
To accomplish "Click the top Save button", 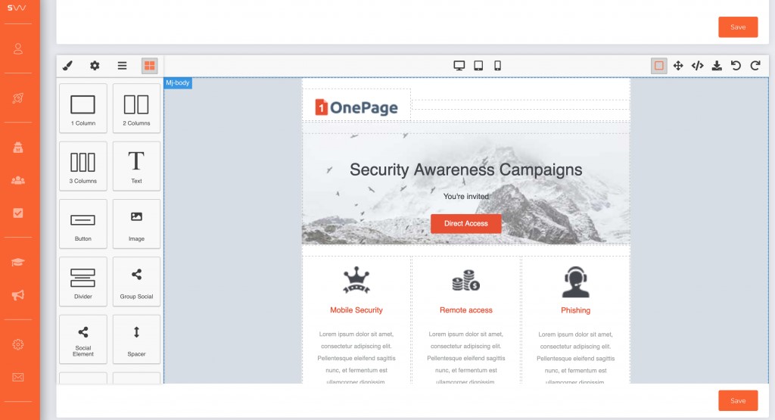I will 738,27.
